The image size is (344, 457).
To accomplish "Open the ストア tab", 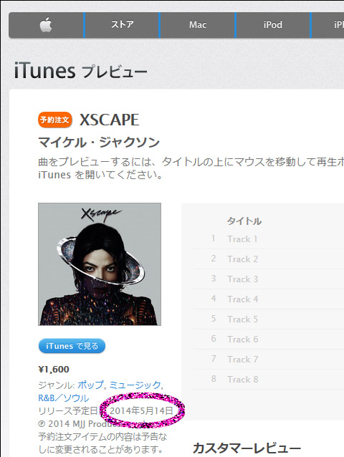I will point(122,25).
